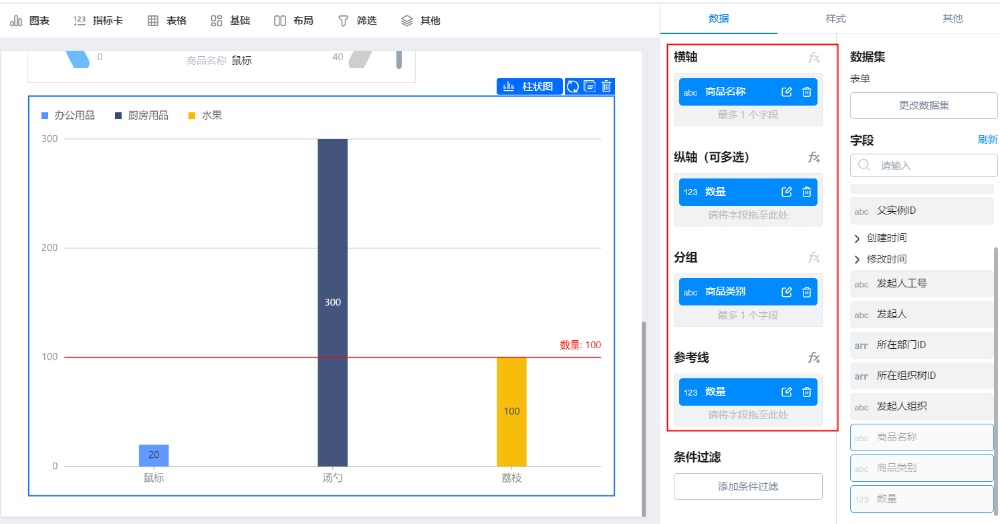Switch to the 样式 tab
Viewport: 1000px width, 524px height.
click(x=836, y=18)
